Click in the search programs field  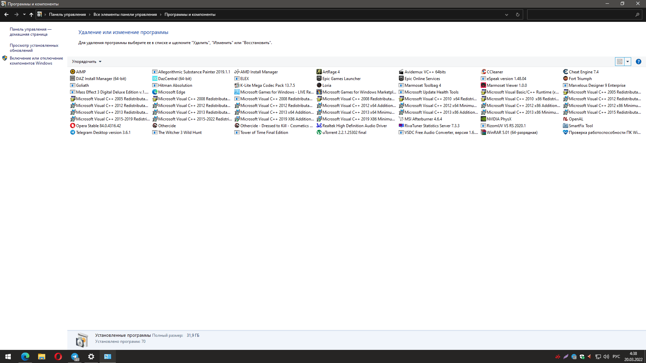[x=584, y=14]
